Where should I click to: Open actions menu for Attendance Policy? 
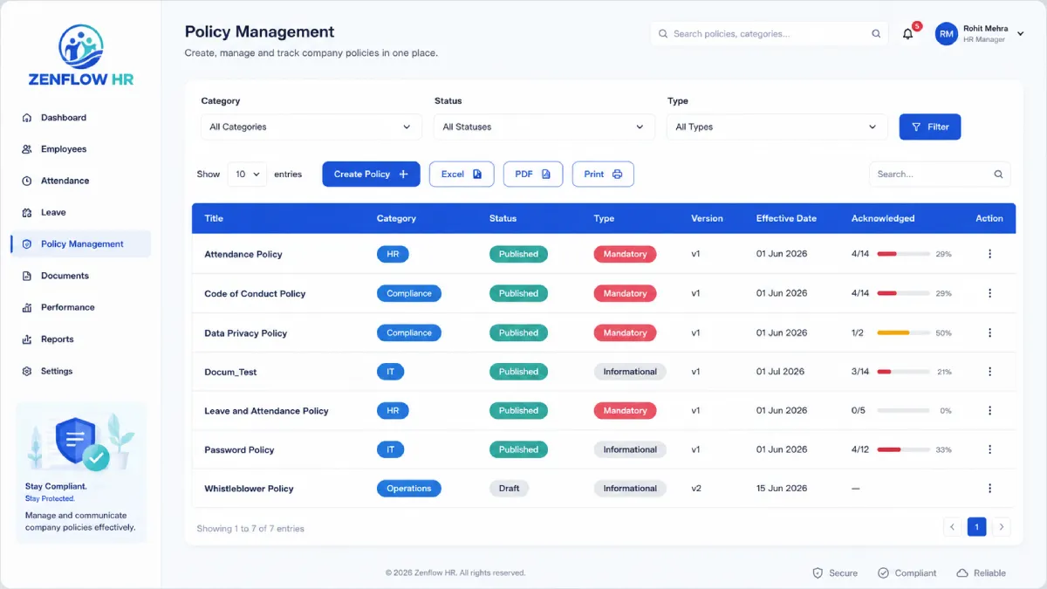coord(989,254)
